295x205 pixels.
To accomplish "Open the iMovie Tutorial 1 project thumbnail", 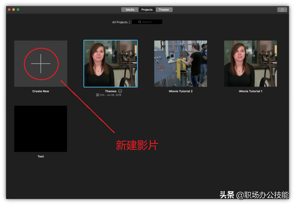I will pos(250,64).
